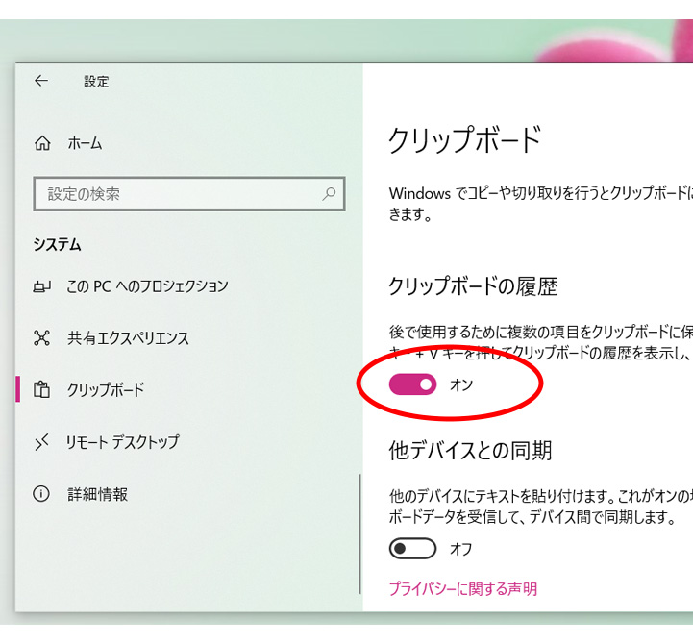Open ホーム from the sidebar label
This screenshot has width=693, height=644.
85,143
